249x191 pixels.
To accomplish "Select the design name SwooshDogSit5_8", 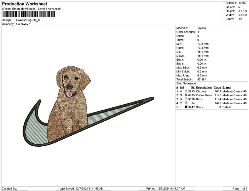I will coord(28,20).
